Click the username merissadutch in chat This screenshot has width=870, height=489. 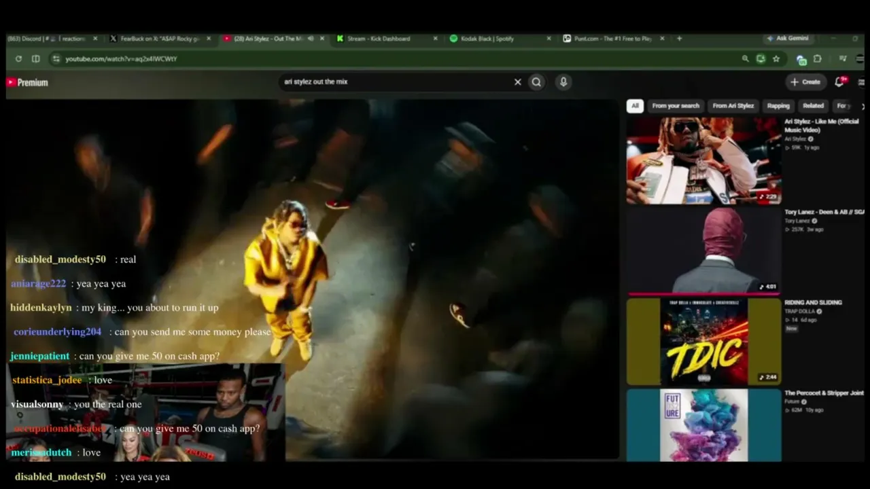point(41,452)
